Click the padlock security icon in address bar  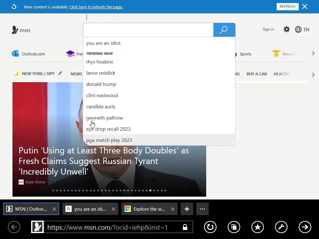pyautogui.click(x=185, y=227)
